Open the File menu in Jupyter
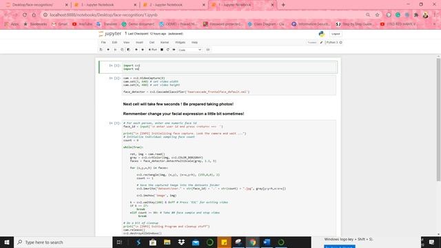 click(x=103, y=43)
